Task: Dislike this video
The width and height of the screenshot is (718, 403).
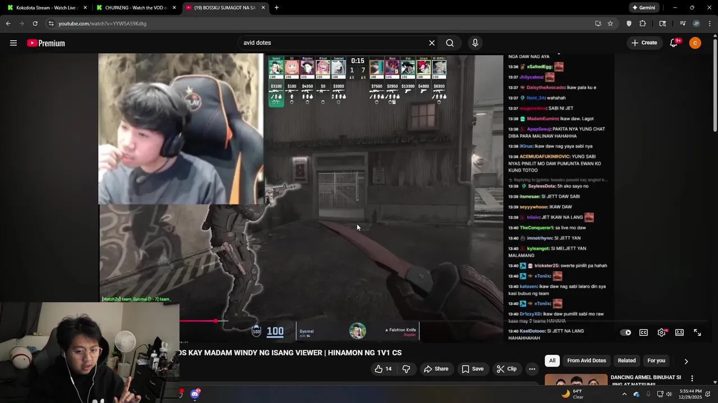Action: coord(406,369)
